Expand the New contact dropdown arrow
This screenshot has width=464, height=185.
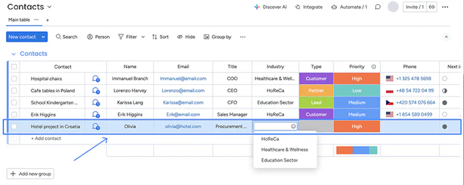tap(43, 37)
